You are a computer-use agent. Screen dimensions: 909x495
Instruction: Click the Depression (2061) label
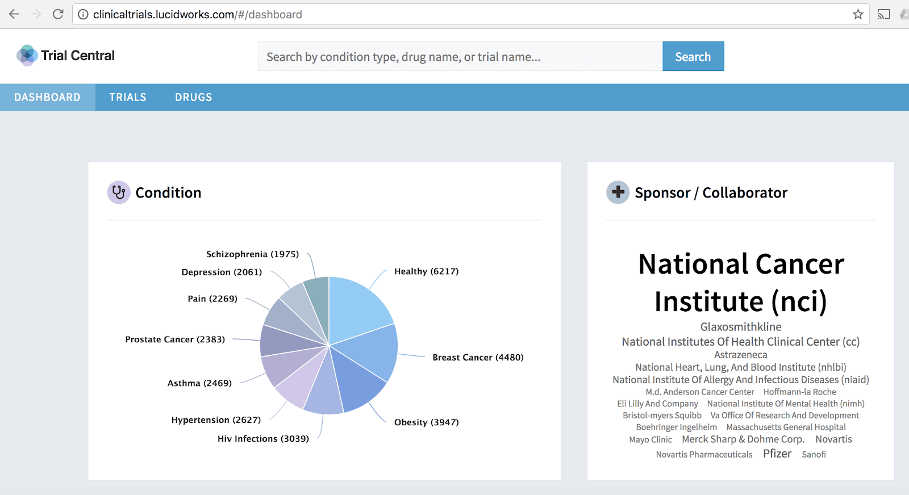(222, 272)
